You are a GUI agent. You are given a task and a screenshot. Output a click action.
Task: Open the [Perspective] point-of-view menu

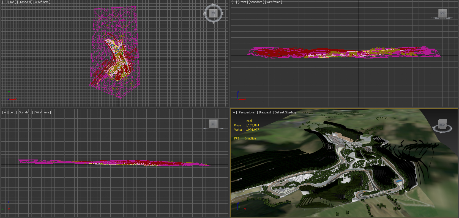247,112
